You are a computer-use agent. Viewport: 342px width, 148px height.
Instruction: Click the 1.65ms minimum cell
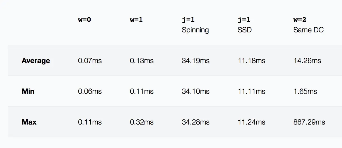click(305, 91)
